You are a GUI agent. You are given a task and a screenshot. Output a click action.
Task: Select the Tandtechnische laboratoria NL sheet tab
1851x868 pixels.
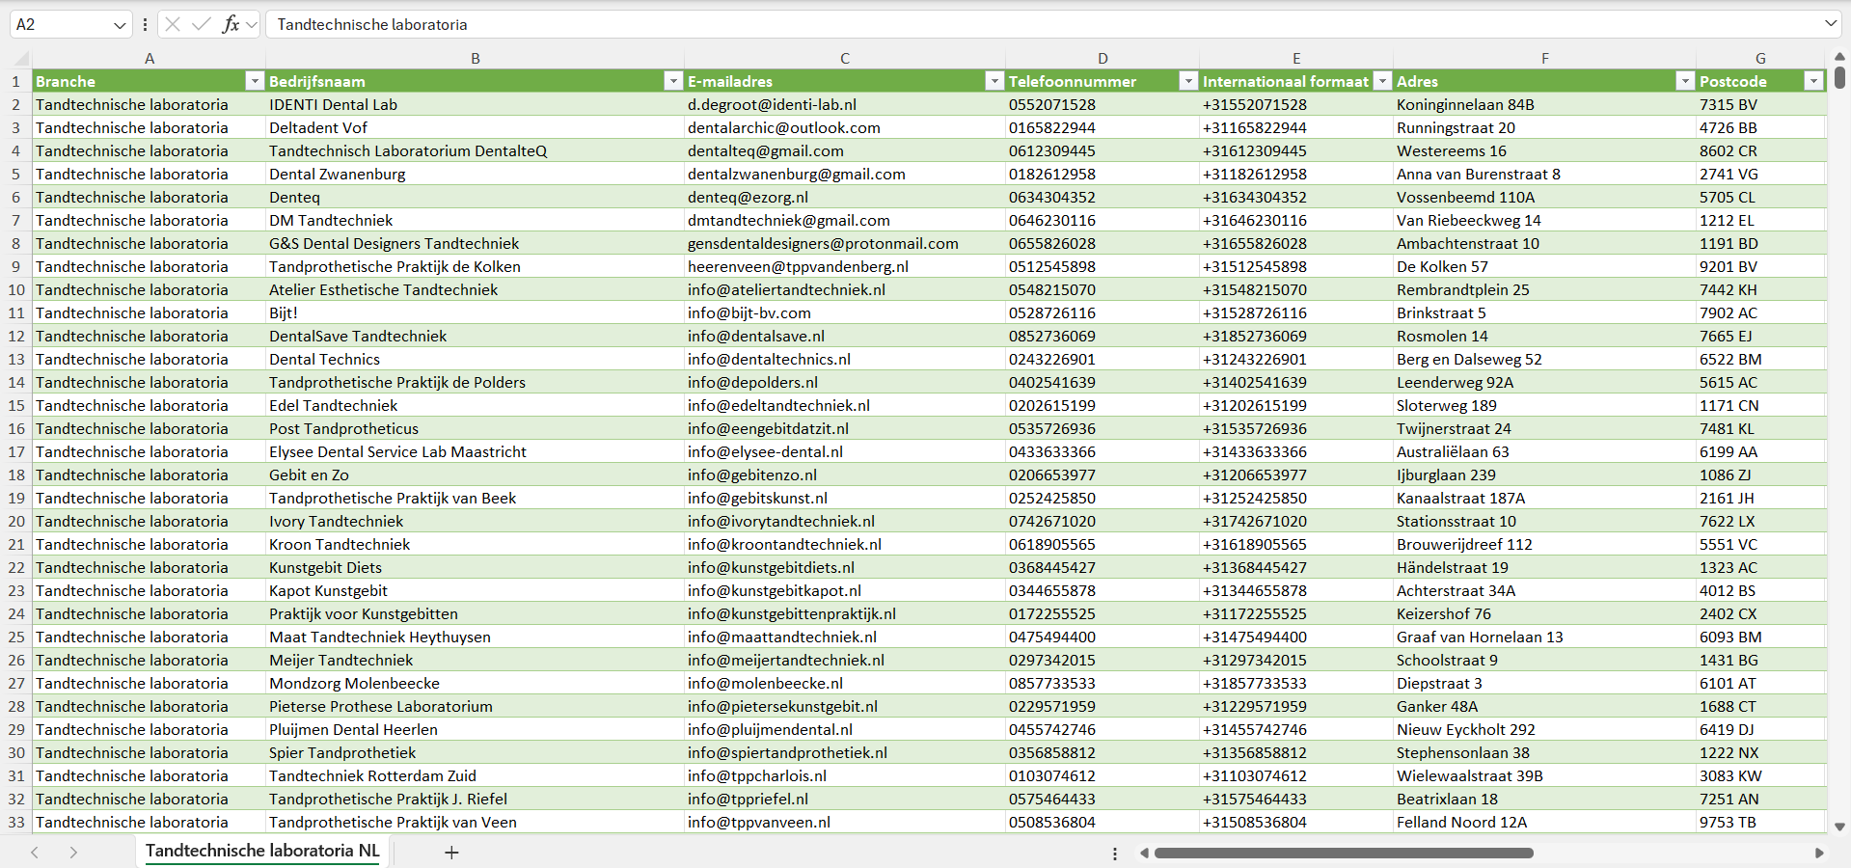pos(262,851)
